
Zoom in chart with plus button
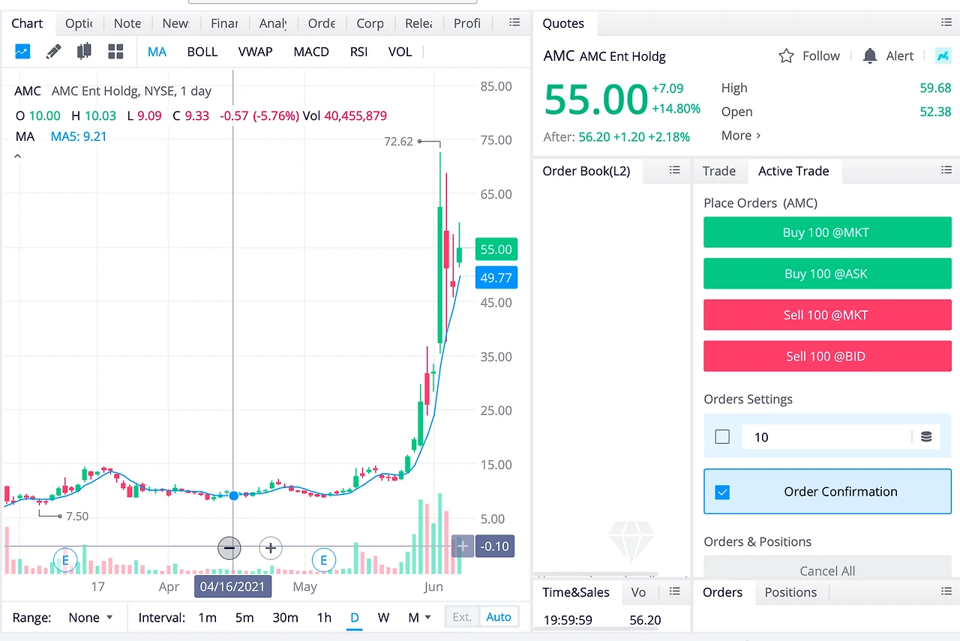point(271,548)
